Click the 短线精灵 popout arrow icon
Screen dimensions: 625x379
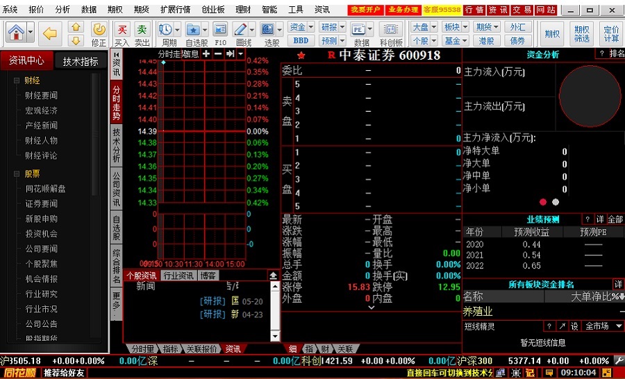pyautogui.click(x=562, y=326)
